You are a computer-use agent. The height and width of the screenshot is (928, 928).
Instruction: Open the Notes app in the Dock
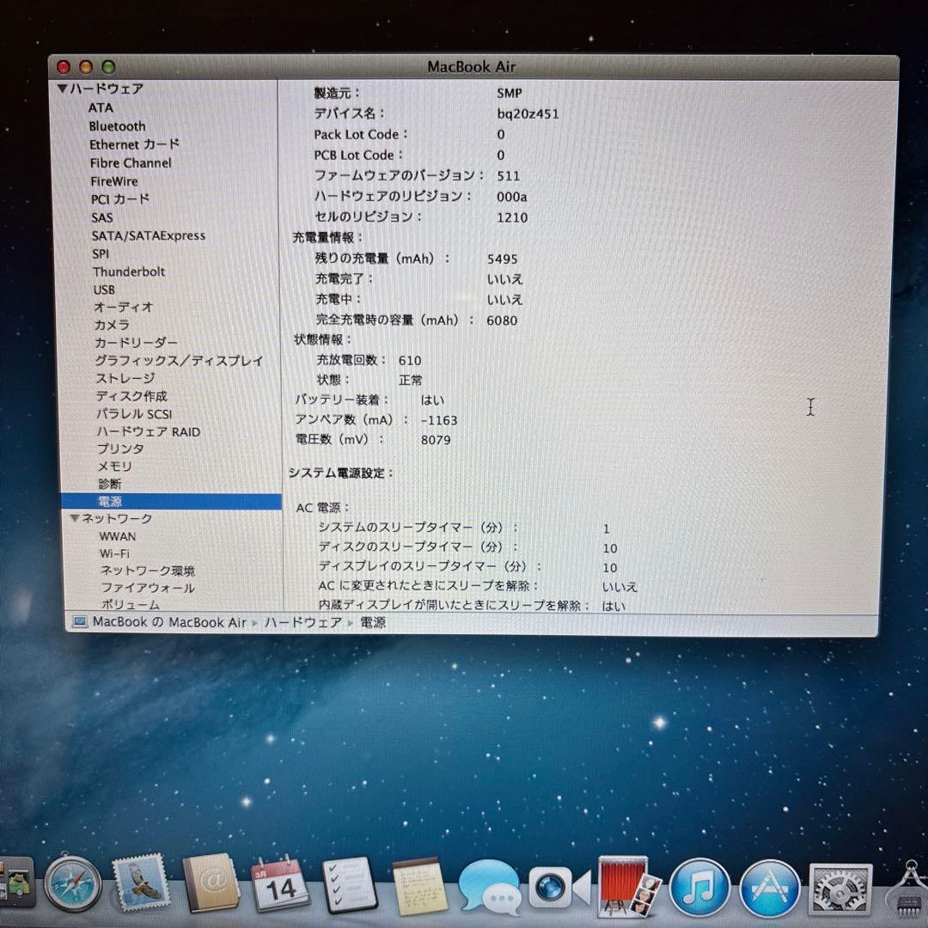[x=419, y=885]
